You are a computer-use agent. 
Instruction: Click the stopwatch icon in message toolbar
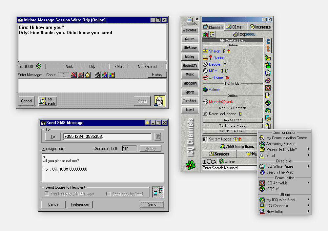[88, 75]
